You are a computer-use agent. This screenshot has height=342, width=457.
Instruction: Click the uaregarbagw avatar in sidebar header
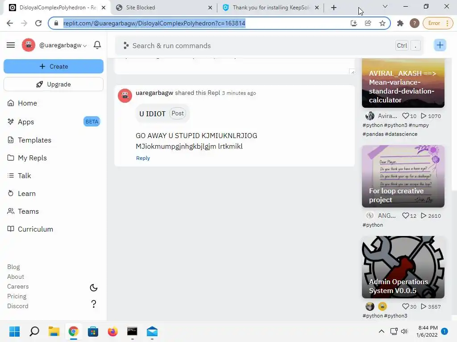point(29,45)
